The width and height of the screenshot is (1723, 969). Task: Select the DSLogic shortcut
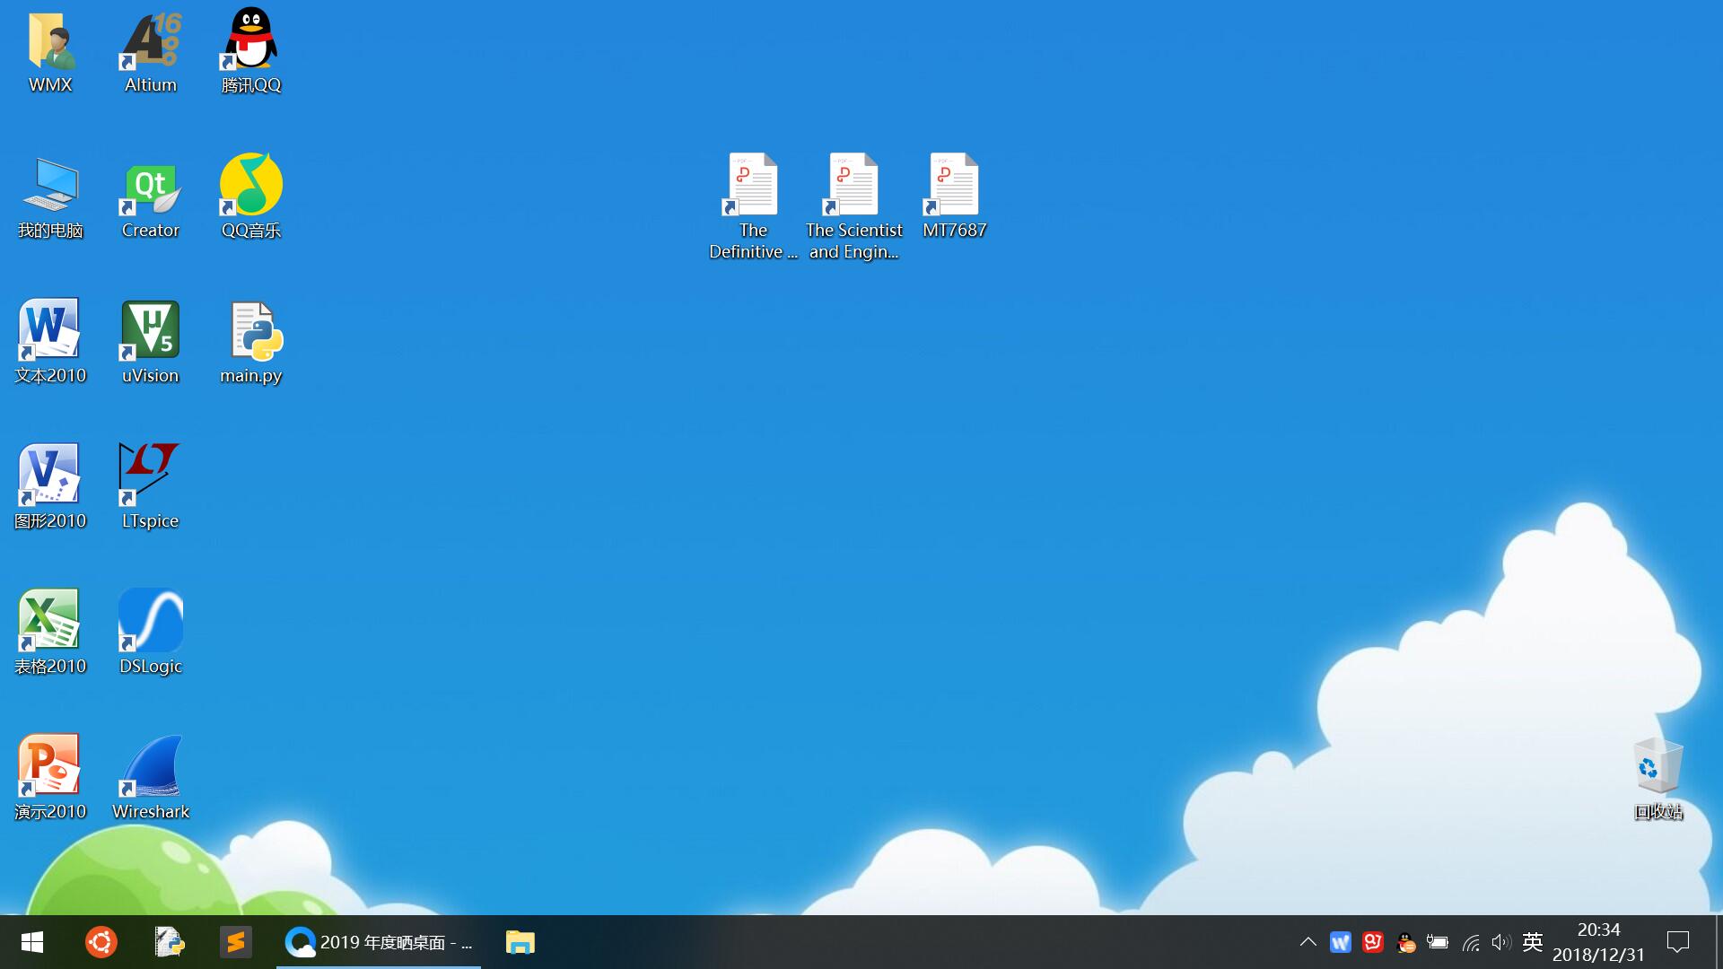151,633
